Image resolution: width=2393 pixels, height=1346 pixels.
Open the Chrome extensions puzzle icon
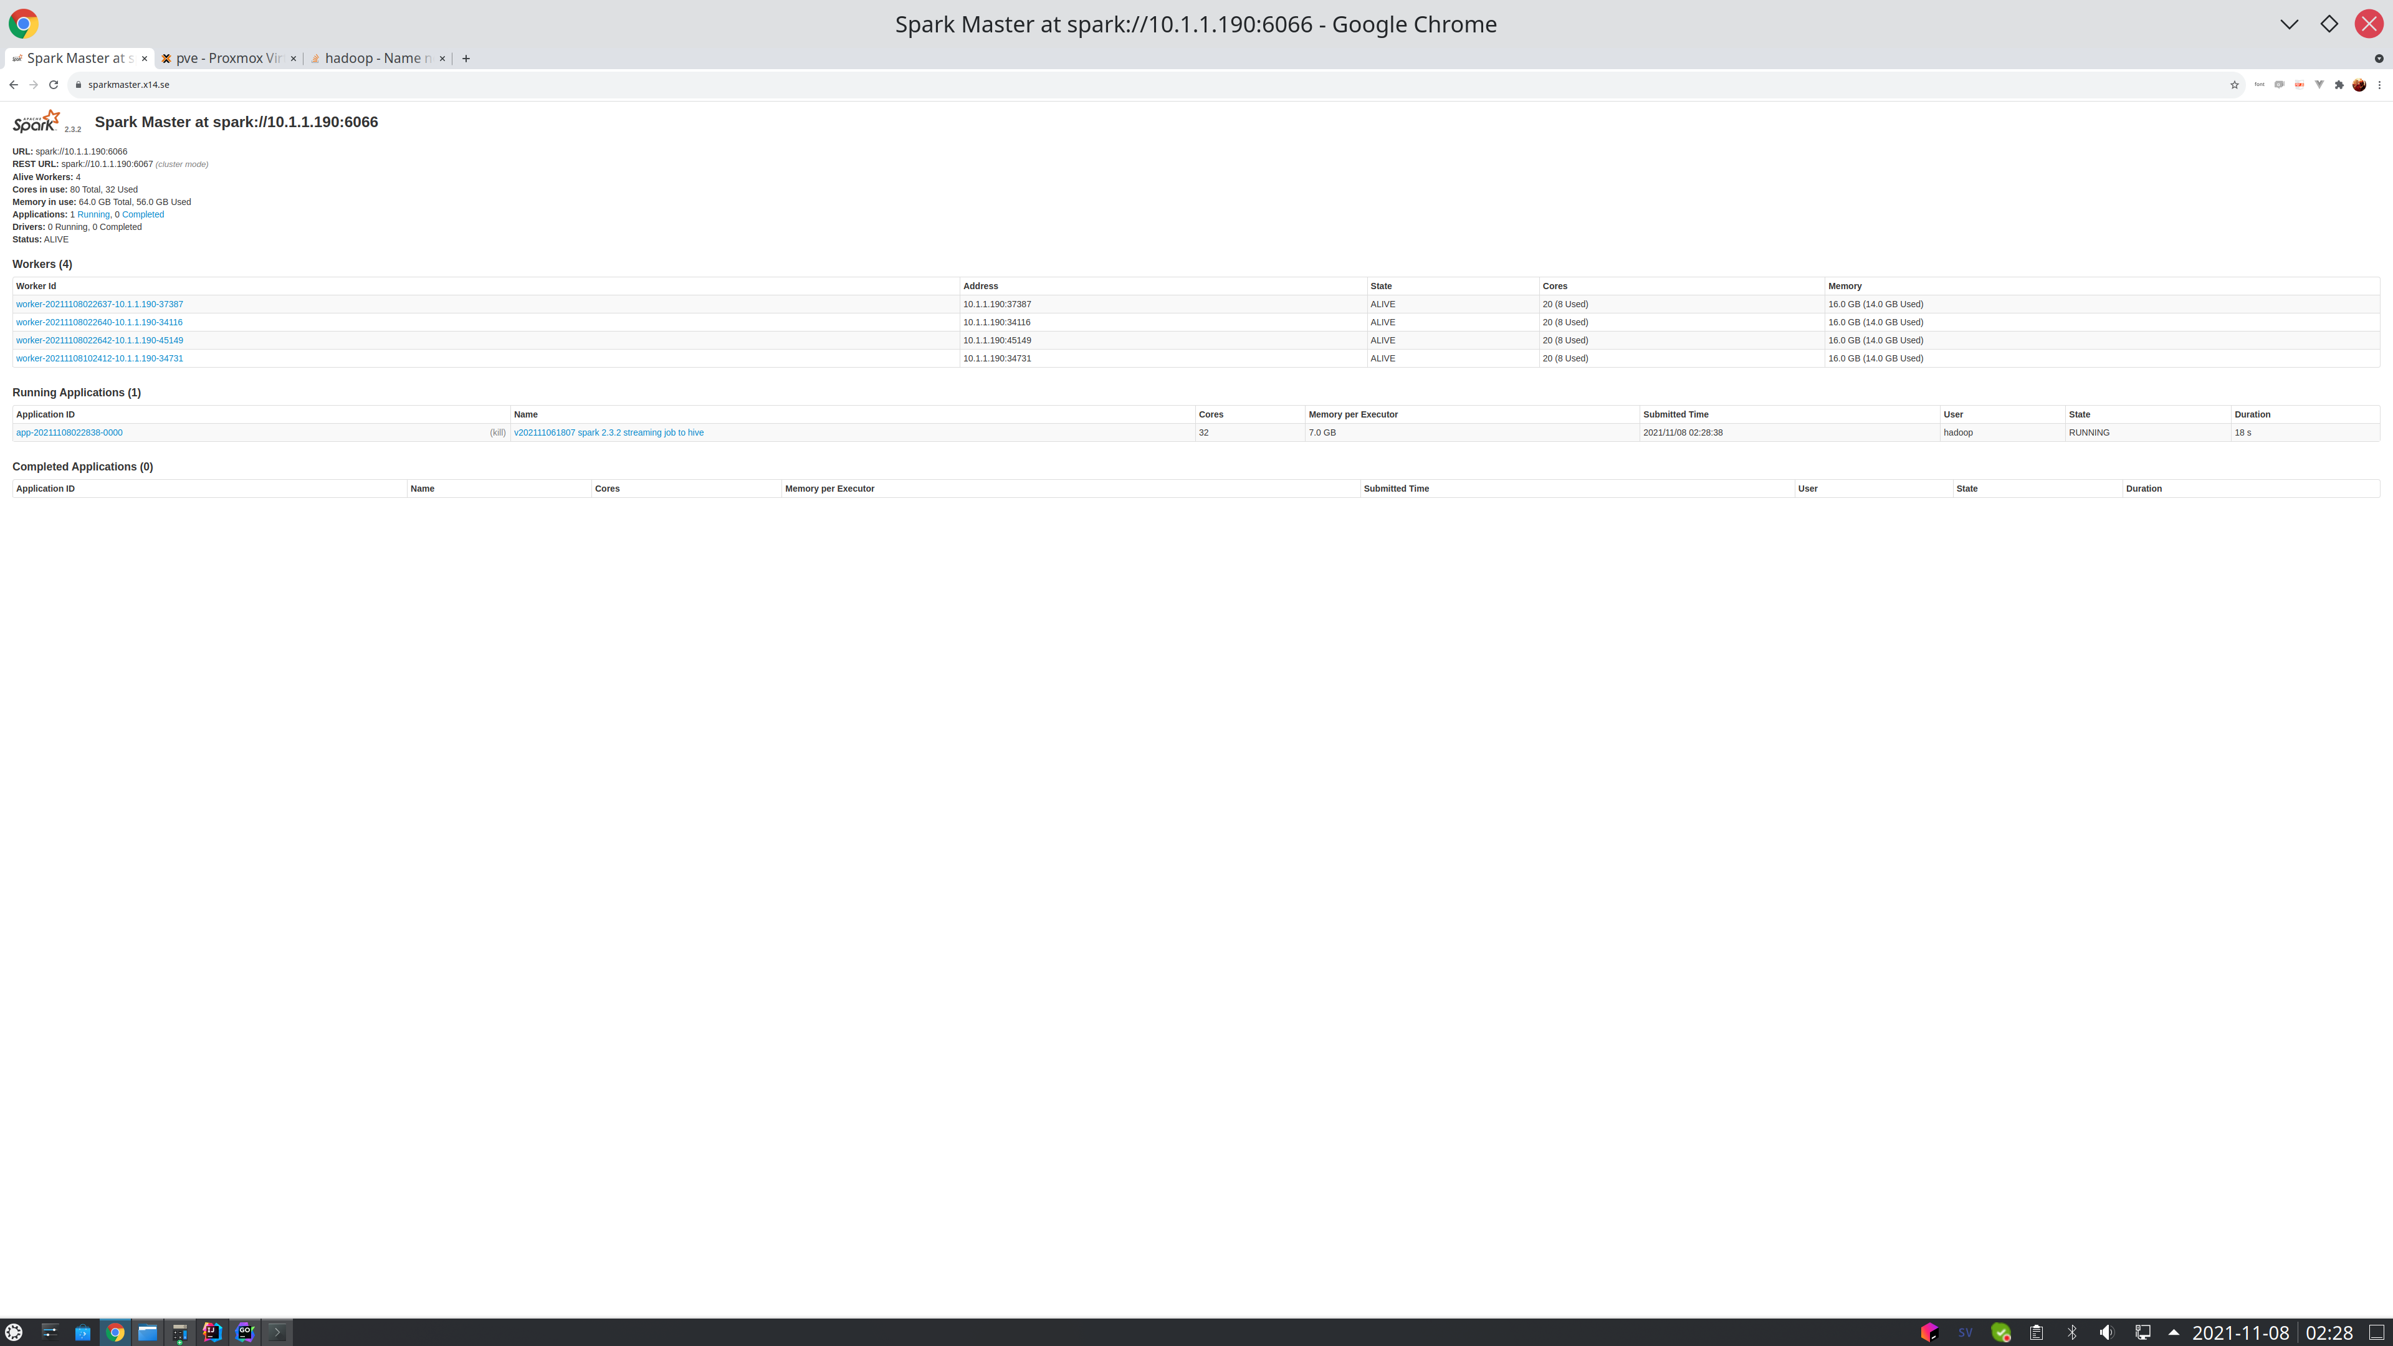pyautogui.click(x=2339, y=85)
